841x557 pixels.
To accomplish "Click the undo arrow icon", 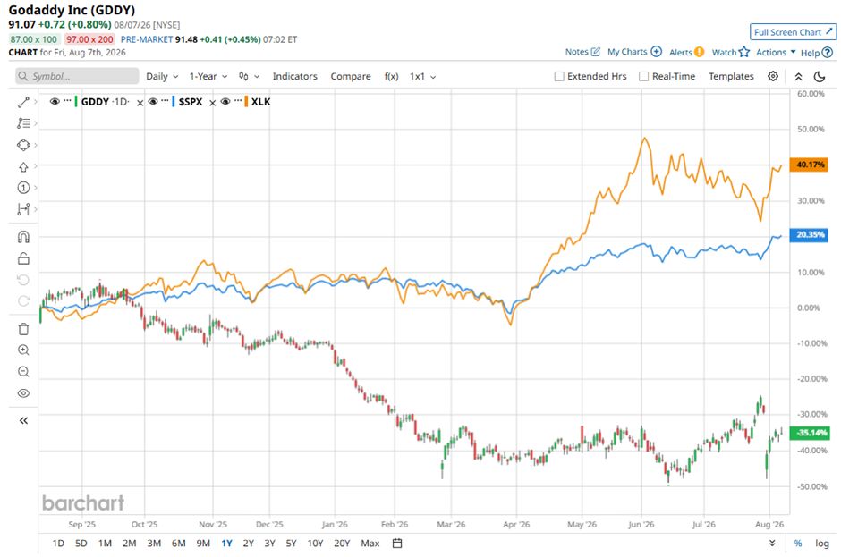I will click(23, 280).
